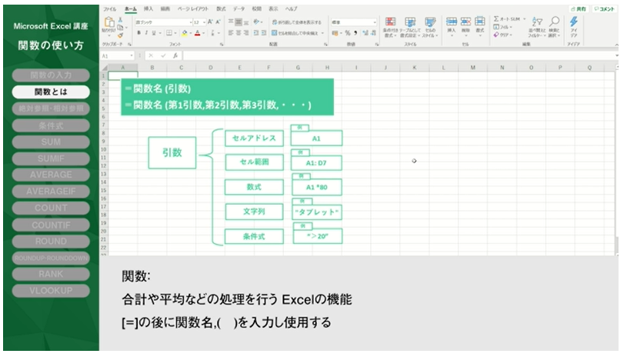Click the Paste clipboard icon
The image size is (627, 357).
(109, 22)
